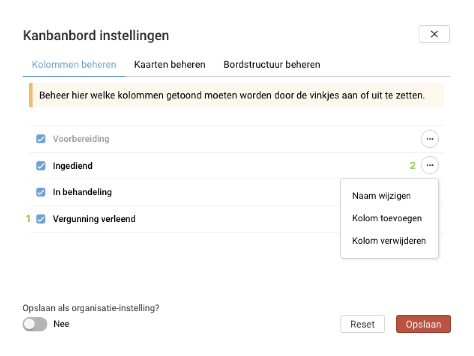The height and width of the screenshot is (356, 474).
Task: Close the Kanbanbord instellingen dialog
Action: (x=434, y=34)
